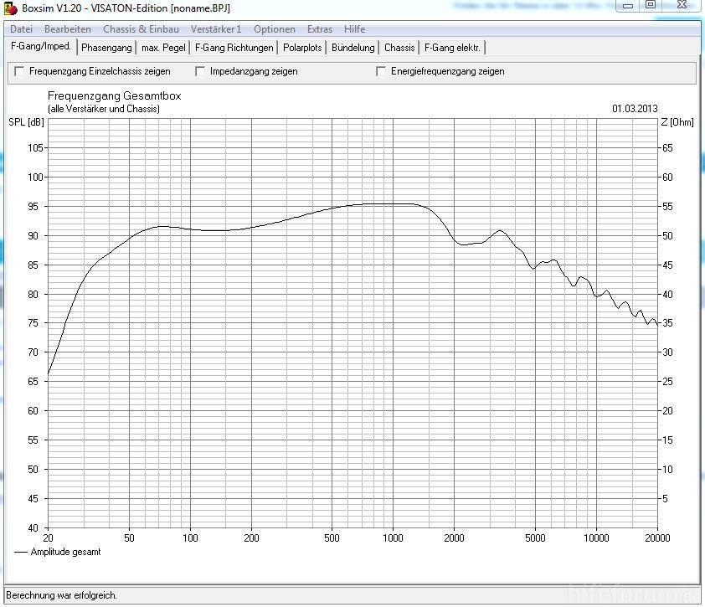Viewport: 705px width, 607px height.
Task: Open the Chassis & Einbau menu
Action: coord(141,29)
